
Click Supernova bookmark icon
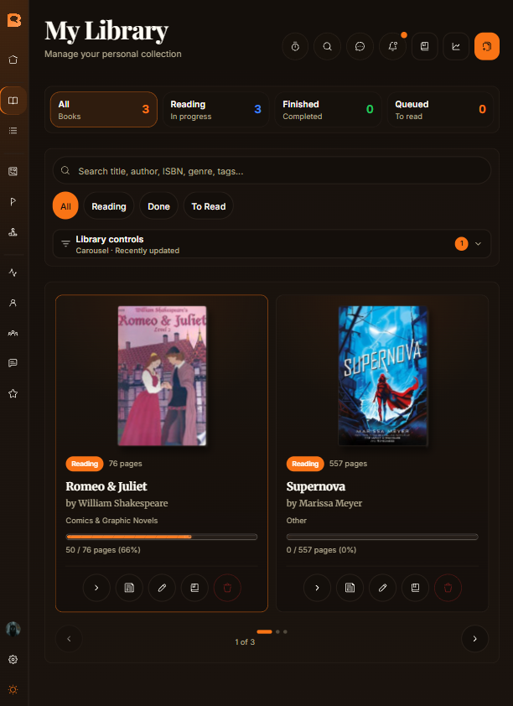click(x=415, y=588)
